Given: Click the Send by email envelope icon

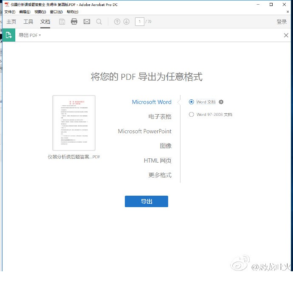Looking at the screenshot, I should point(87,22).
